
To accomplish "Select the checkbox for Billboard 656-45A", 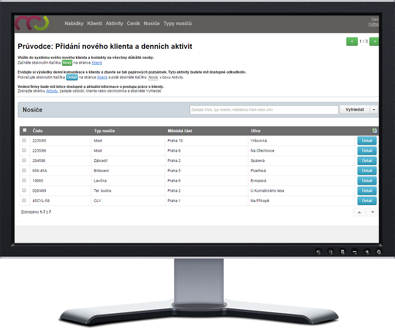I will click(x=24, y=170).
